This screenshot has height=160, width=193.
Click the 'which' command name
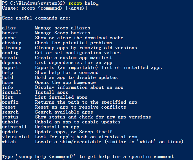tap(9, 142)
